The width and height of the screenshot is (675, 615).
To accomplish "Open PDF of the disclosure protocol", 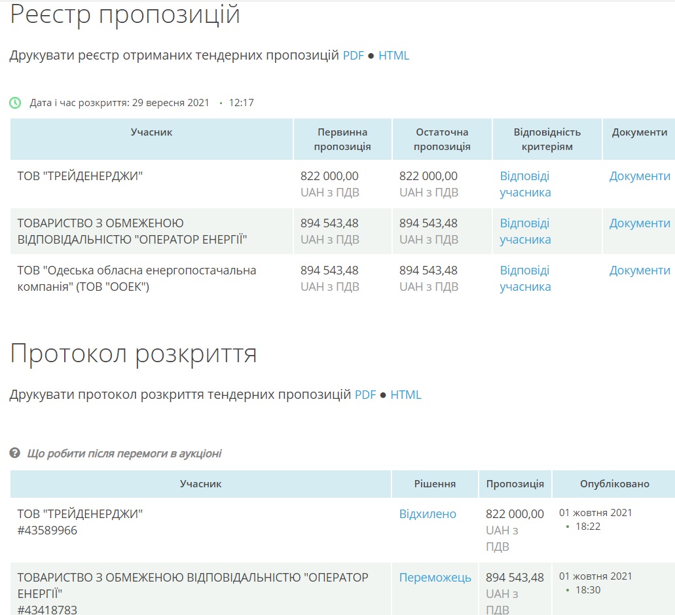I will (365, 394).
